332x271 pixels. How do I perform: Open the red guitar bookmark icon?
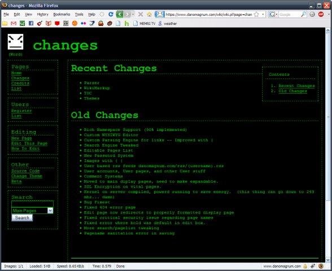[40, 24]
